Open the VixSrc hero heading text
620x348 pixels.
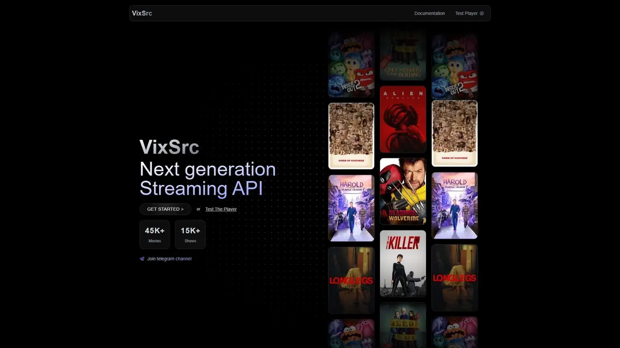pyautogui.click(x=169, y=147)
